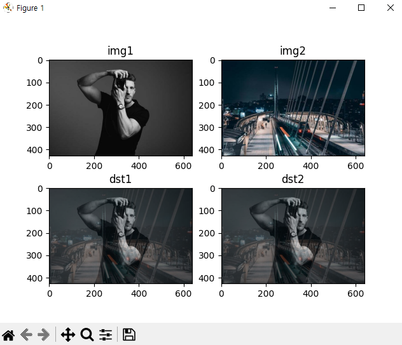Click the matplotlib window icon
This screenshot has height=345, width=402.
click(8, 8)
